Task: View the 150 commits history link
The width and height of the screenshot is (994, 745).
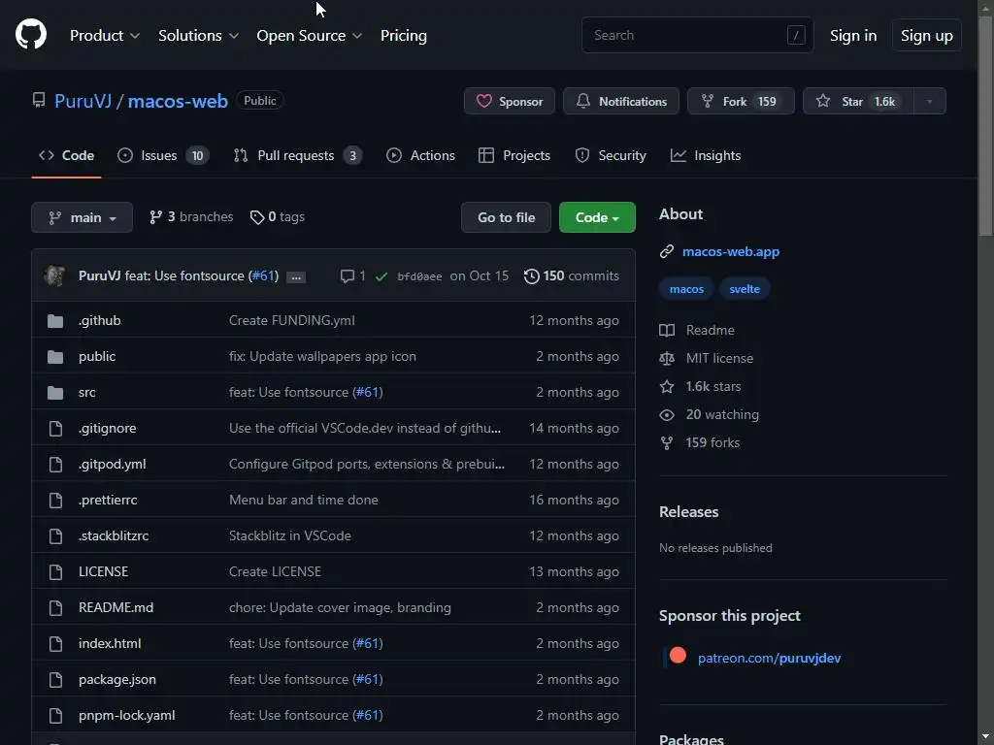Action: pos(571,275)
